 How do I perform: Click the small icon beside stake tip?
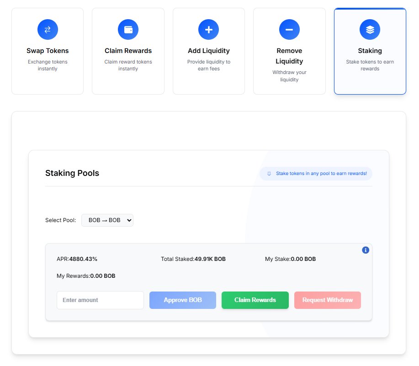(x=269, y=174)
